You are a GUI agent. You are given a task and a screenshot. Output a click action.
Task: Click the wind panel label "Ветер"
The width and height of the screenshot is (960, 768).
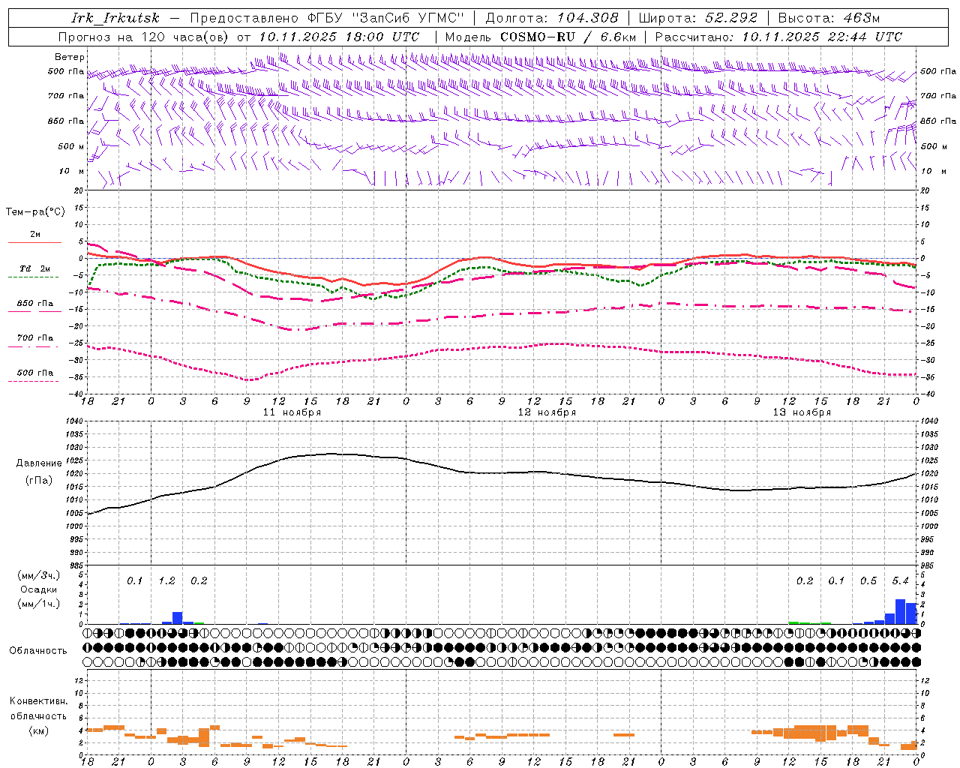click(x=70, y=57)
